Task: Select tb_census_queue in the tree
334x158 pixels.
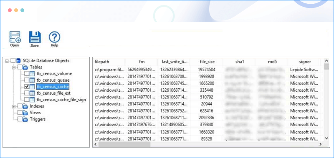Action: 53,80
